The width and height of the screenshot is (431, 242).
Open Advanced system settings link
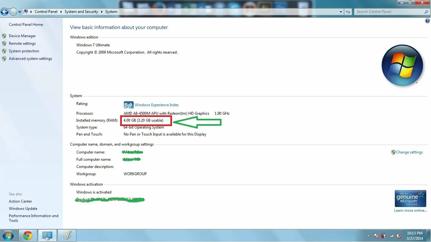[30, 59]
